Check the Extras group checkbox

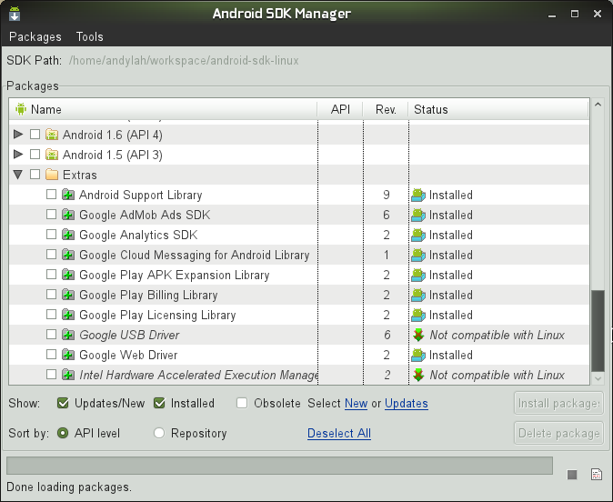click(x=35, y=174)
